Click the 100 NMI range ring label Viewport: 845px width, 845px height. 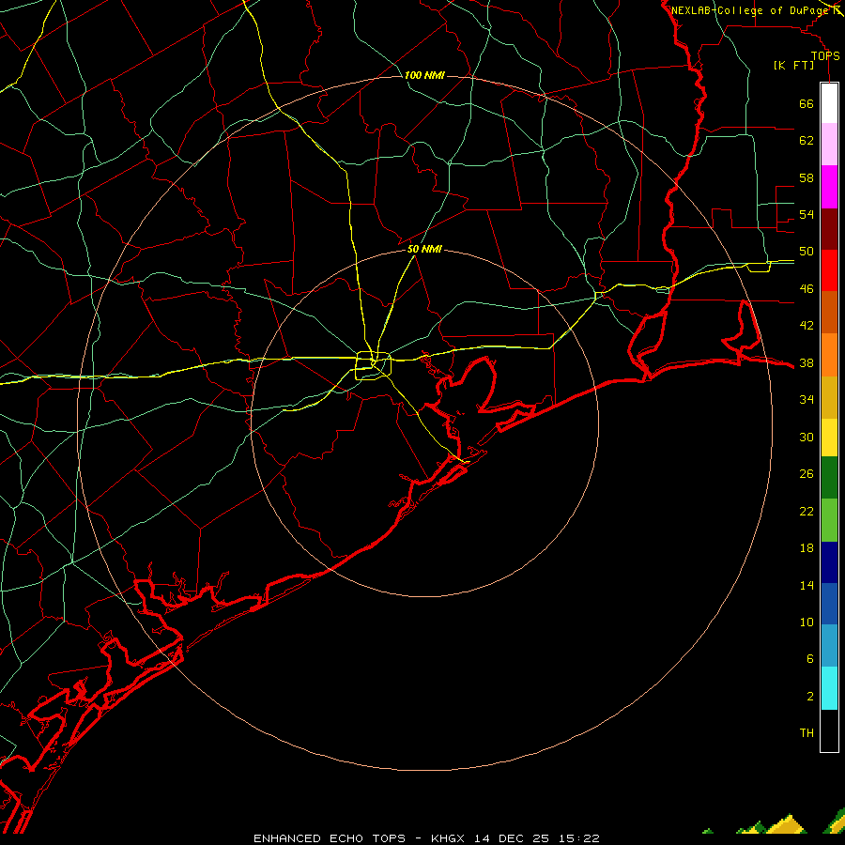(424, 75)
